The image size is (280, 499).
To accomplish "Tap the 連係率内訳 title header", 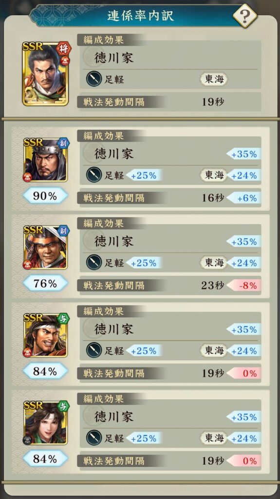I will click(140, 16).
